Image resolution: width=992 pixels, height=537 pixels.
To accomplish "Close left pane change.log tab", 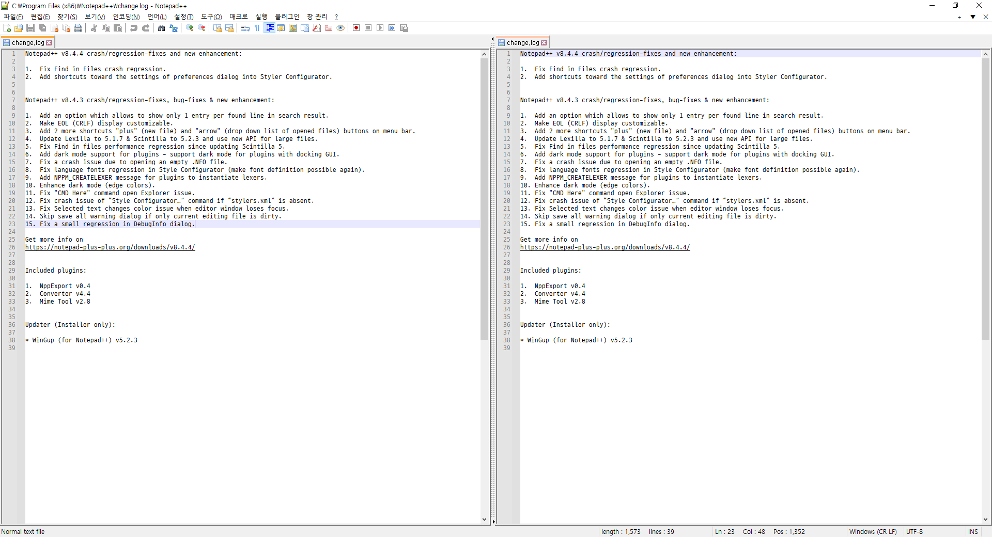I will point(49,43).
